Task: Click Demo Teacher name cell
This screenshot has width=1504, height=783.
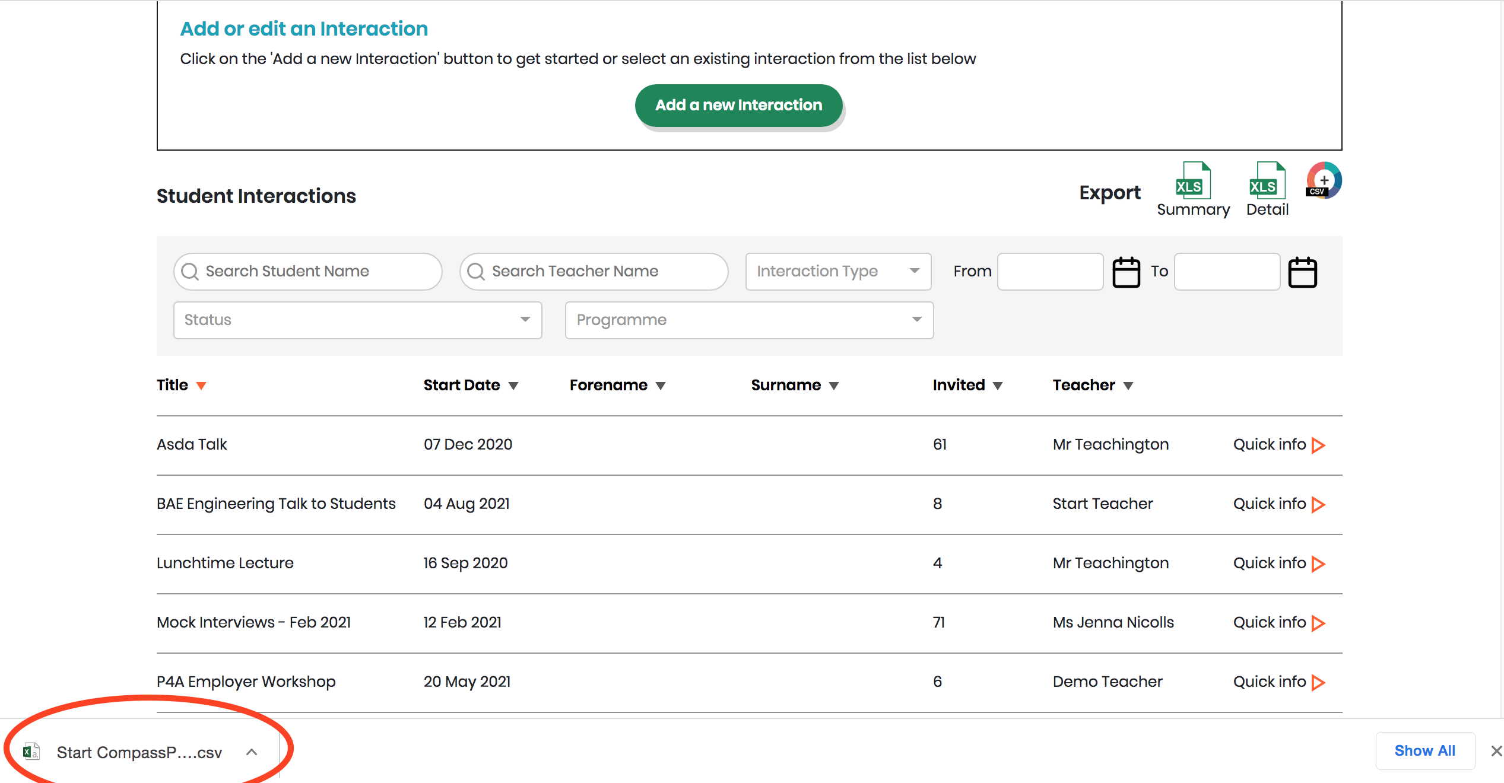Action: pyautogui.click(x=1108, y=682)
